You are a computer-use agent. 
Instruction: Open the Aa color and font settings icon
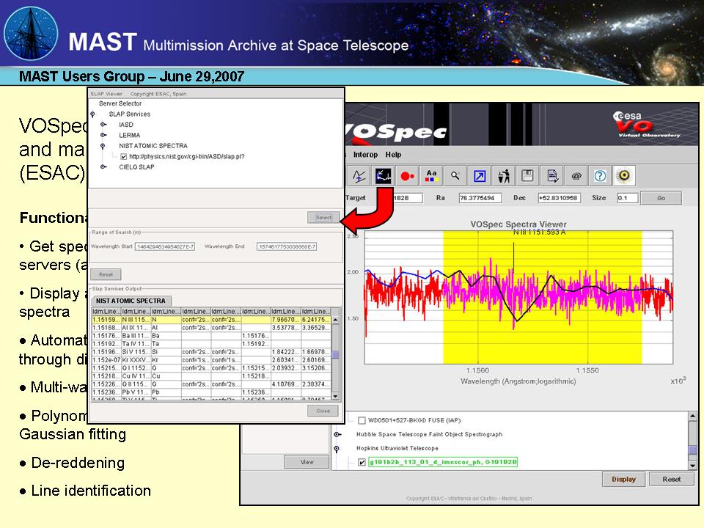[431, 176]
